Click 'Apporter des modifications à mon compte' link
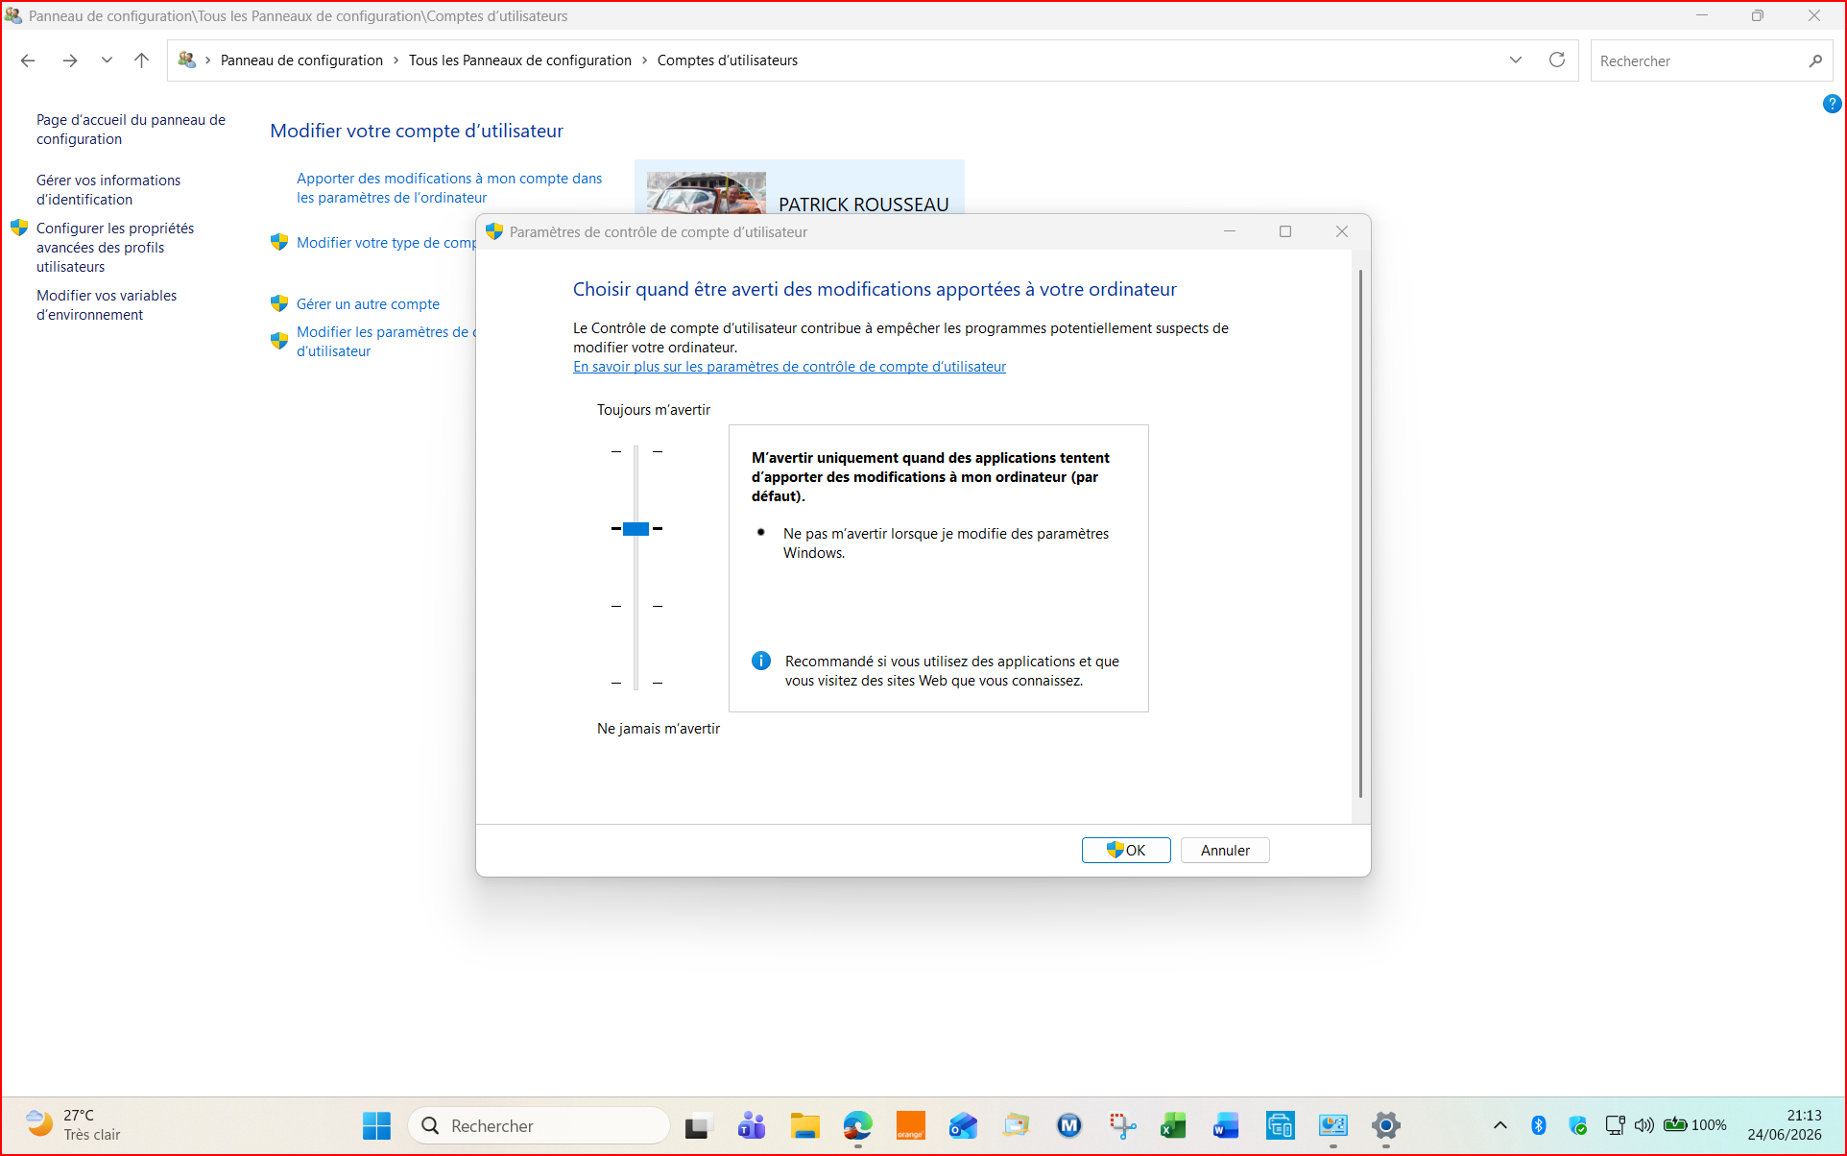1847x1156 pixels. pyautogui.click(x=449, y=188)
